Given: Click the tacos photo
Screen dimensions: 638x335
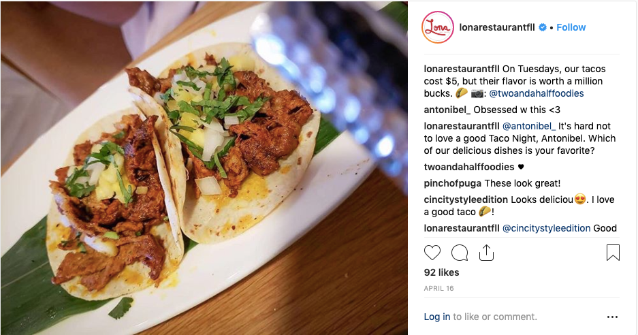Looking at the screenshot, I should (204, 167).
